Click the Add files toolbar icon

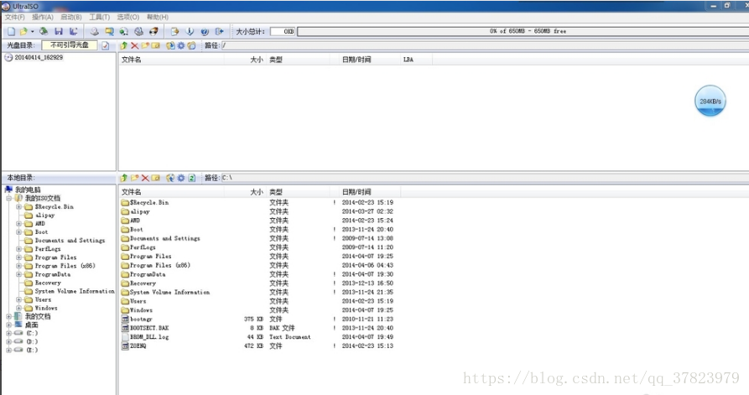(174, 32)
